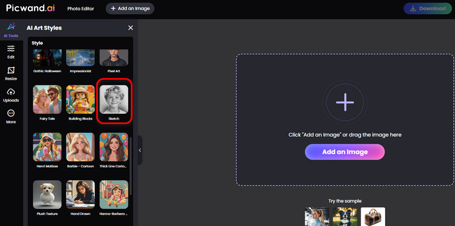Image resolution: width=455 pixels, height=226 pixels.
Task: Select the Pixel Art style
Action: click(x=114, y=61)
